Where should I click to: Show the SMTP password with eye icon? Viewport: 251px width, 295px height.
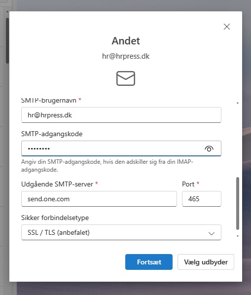pyautogui.click(x=209, y=148)
